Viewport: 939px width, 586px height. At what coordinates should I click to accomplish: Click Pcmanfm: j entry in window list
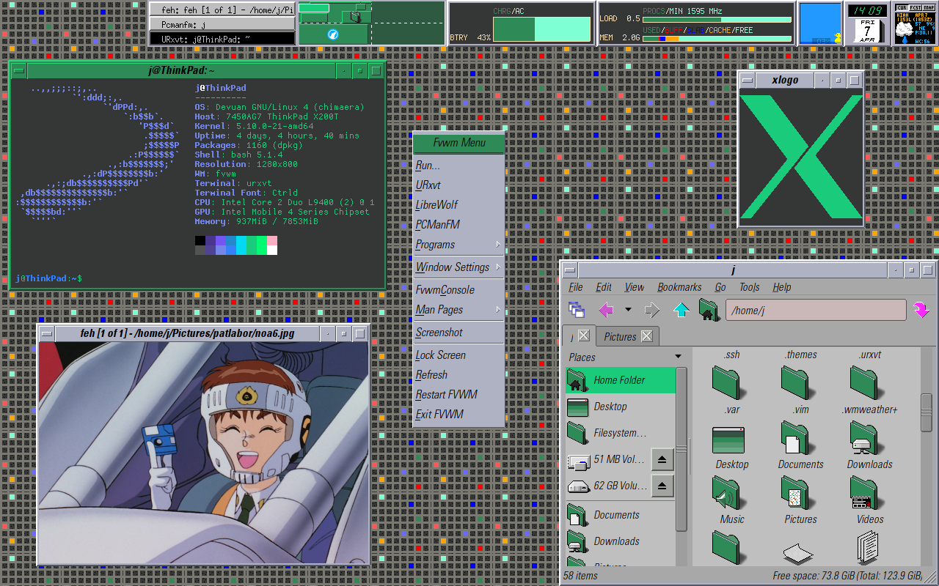222,24
